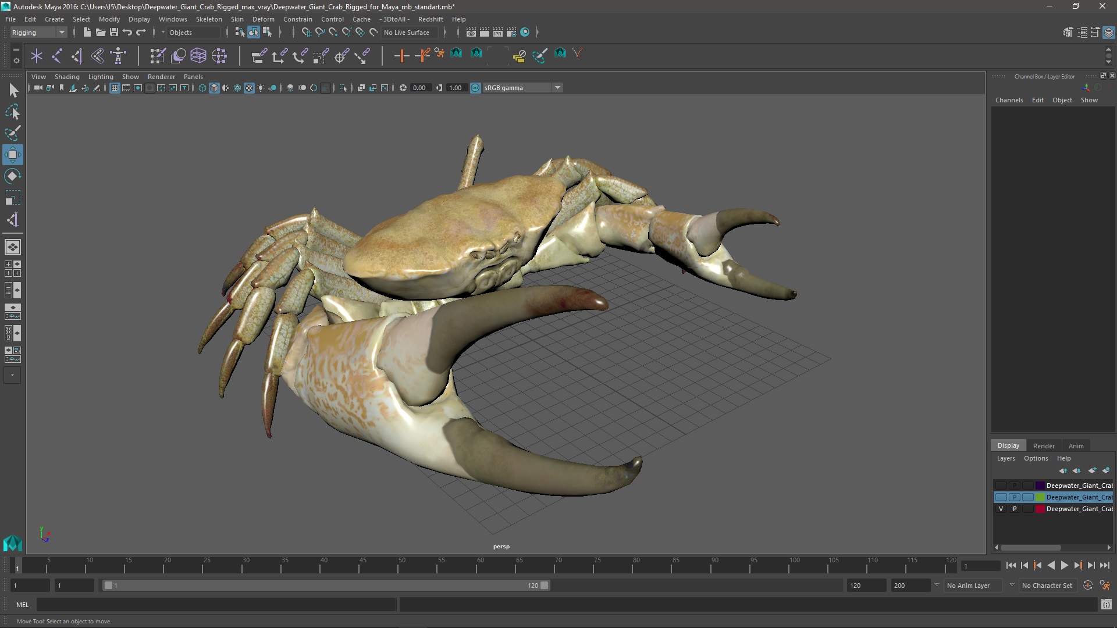Image resolution: width=1117 pixels, height=628 pixels.
Task: Click the purple layer color swatch
Action: click(x=1040, y=486)
